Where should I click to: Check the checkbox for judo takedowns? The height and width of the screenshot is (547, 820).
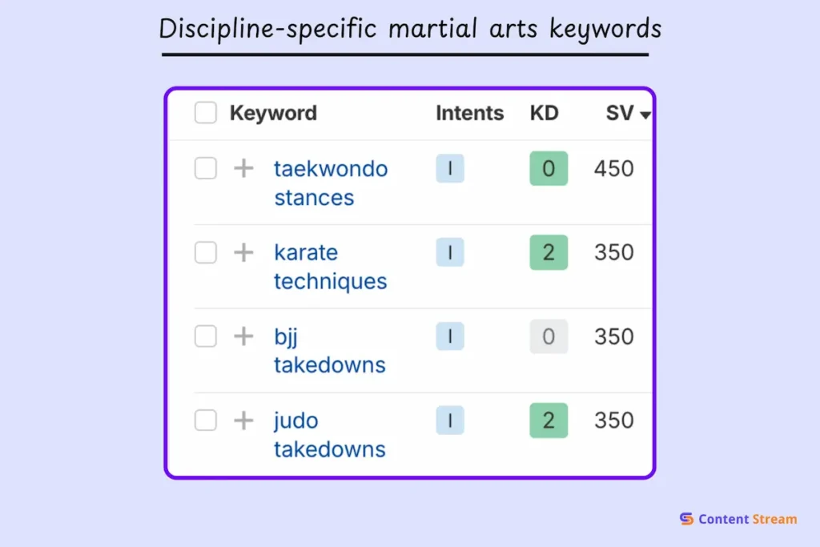pyautogui.click(x=205, y=420)
